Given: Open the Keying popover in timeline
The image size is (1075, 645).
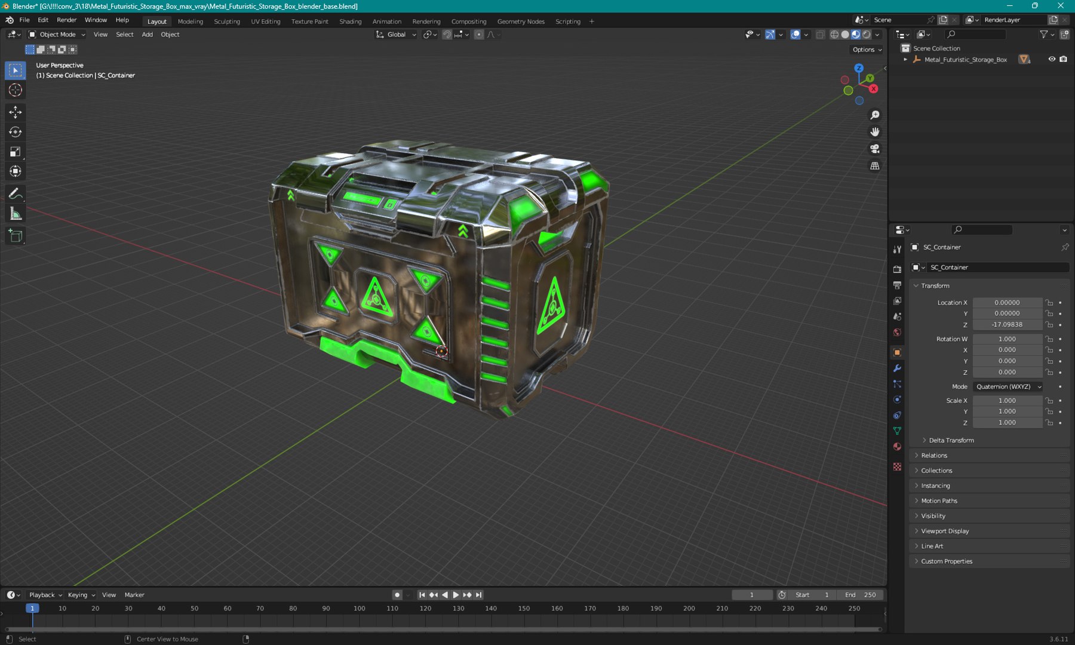Looking at the screenshot, I should [81, 595].
